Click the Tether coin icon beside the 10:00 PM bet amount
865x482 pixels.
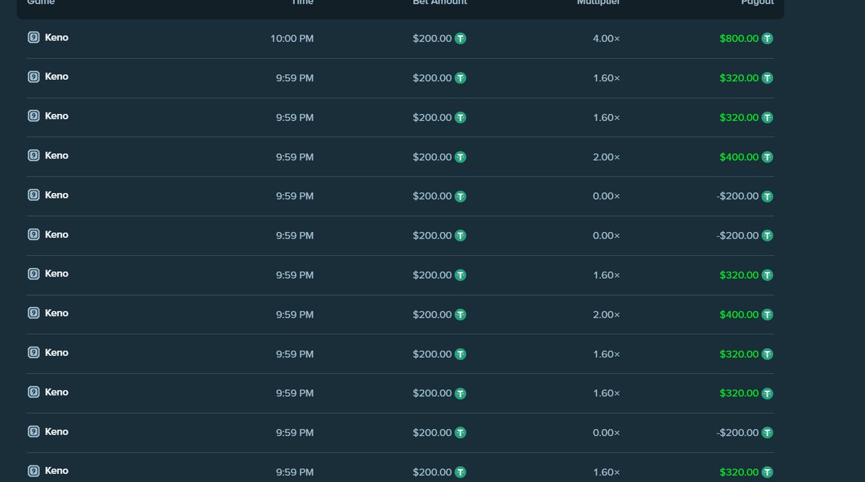pyautogui.click(x=460, y=38)
